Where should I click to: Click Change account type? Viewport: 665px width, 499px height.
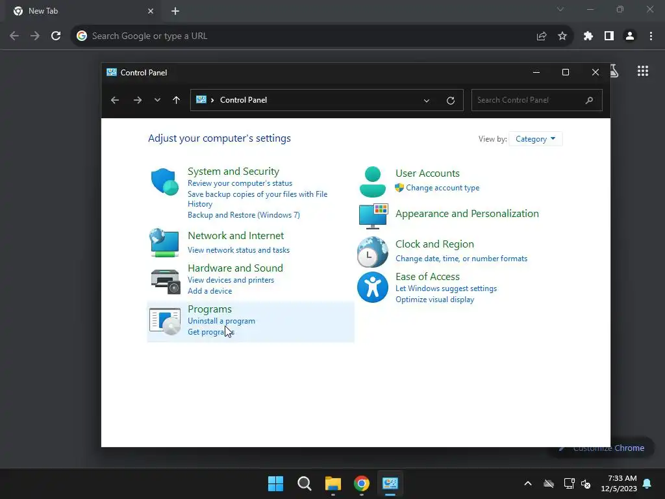point(442,188)
